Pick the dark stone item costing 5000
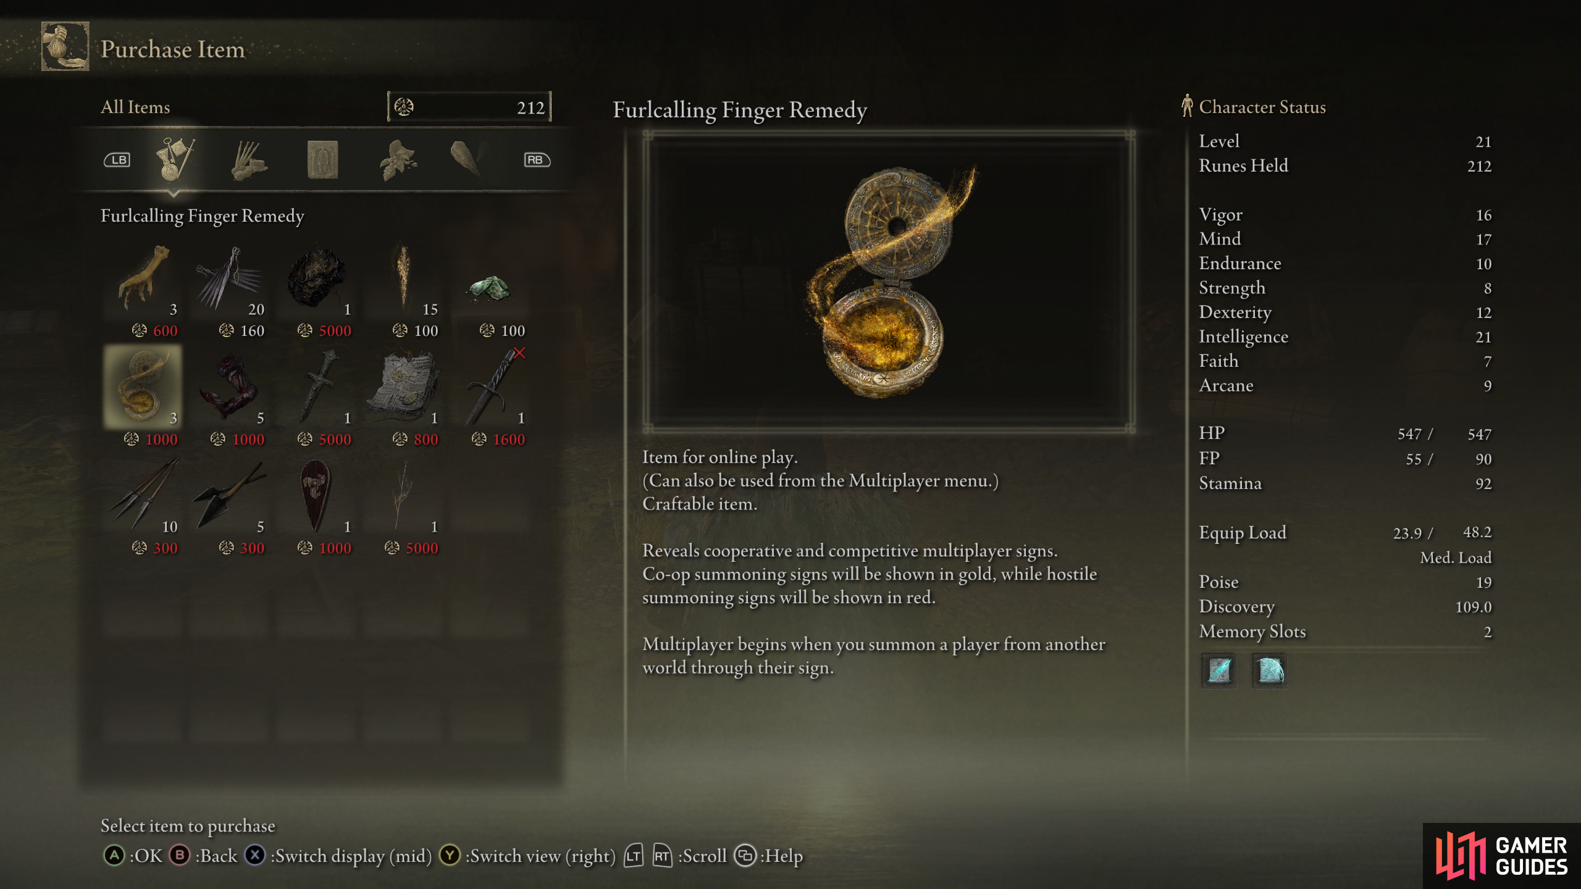This screenshot has height=889, width=1581. (317, 290)
